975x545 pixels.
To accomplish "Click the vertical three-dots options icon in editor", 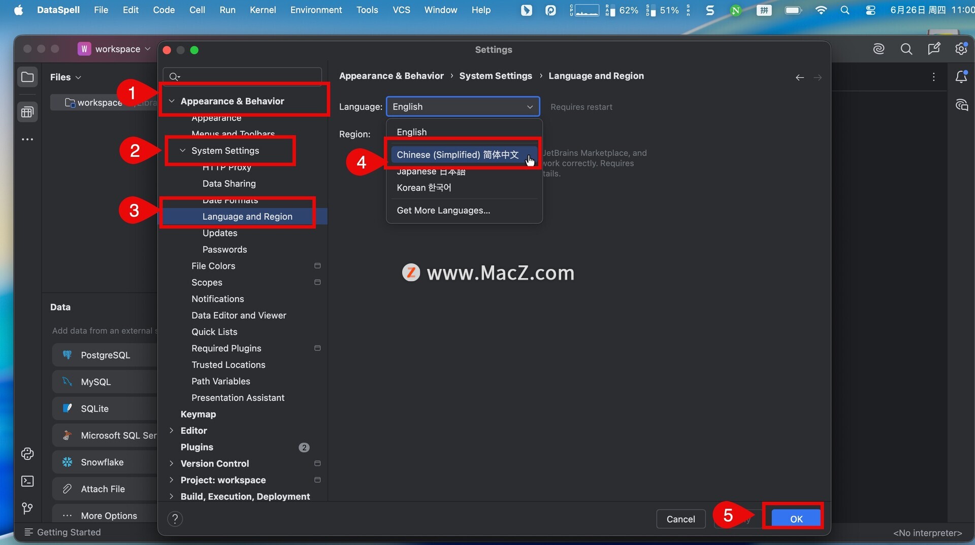I will pos(933,77).
